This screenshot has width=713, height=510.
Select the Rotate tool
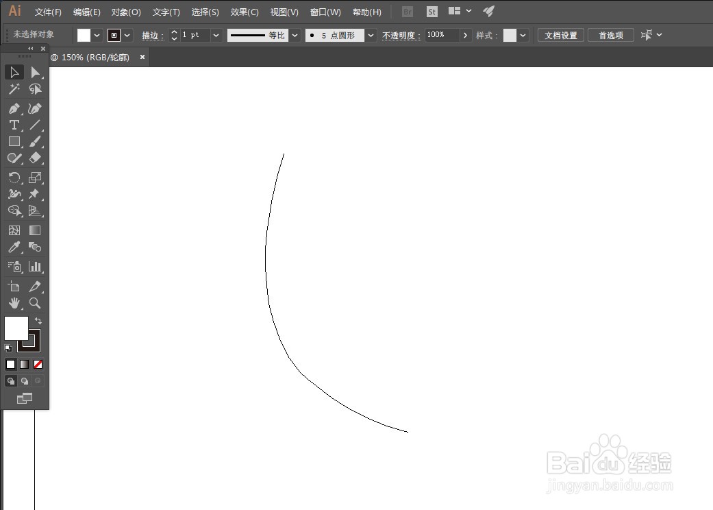tap(14, 178)
